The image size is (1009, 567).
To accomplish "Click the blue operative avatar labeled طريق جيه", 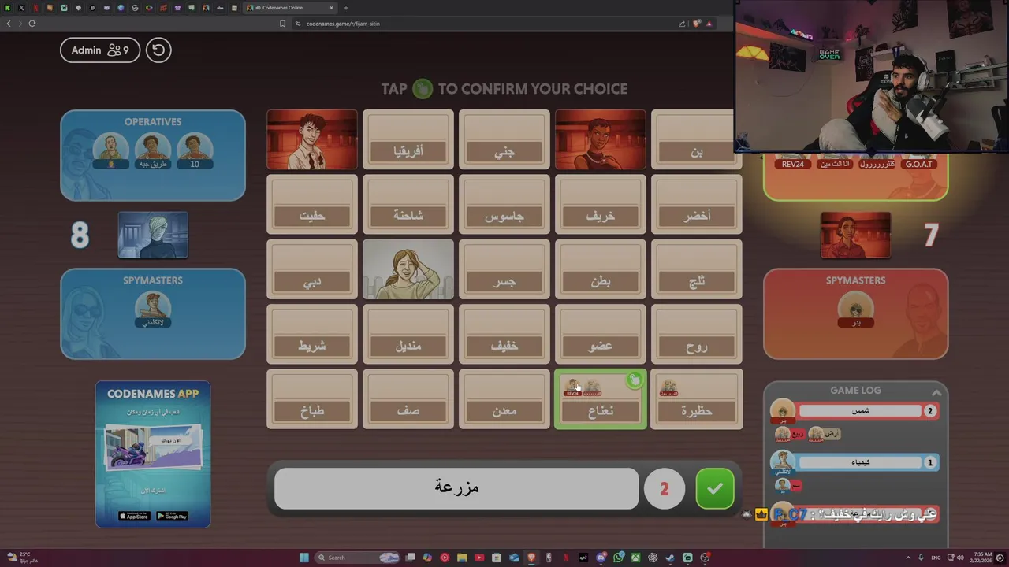I will (x=153, y=150).
